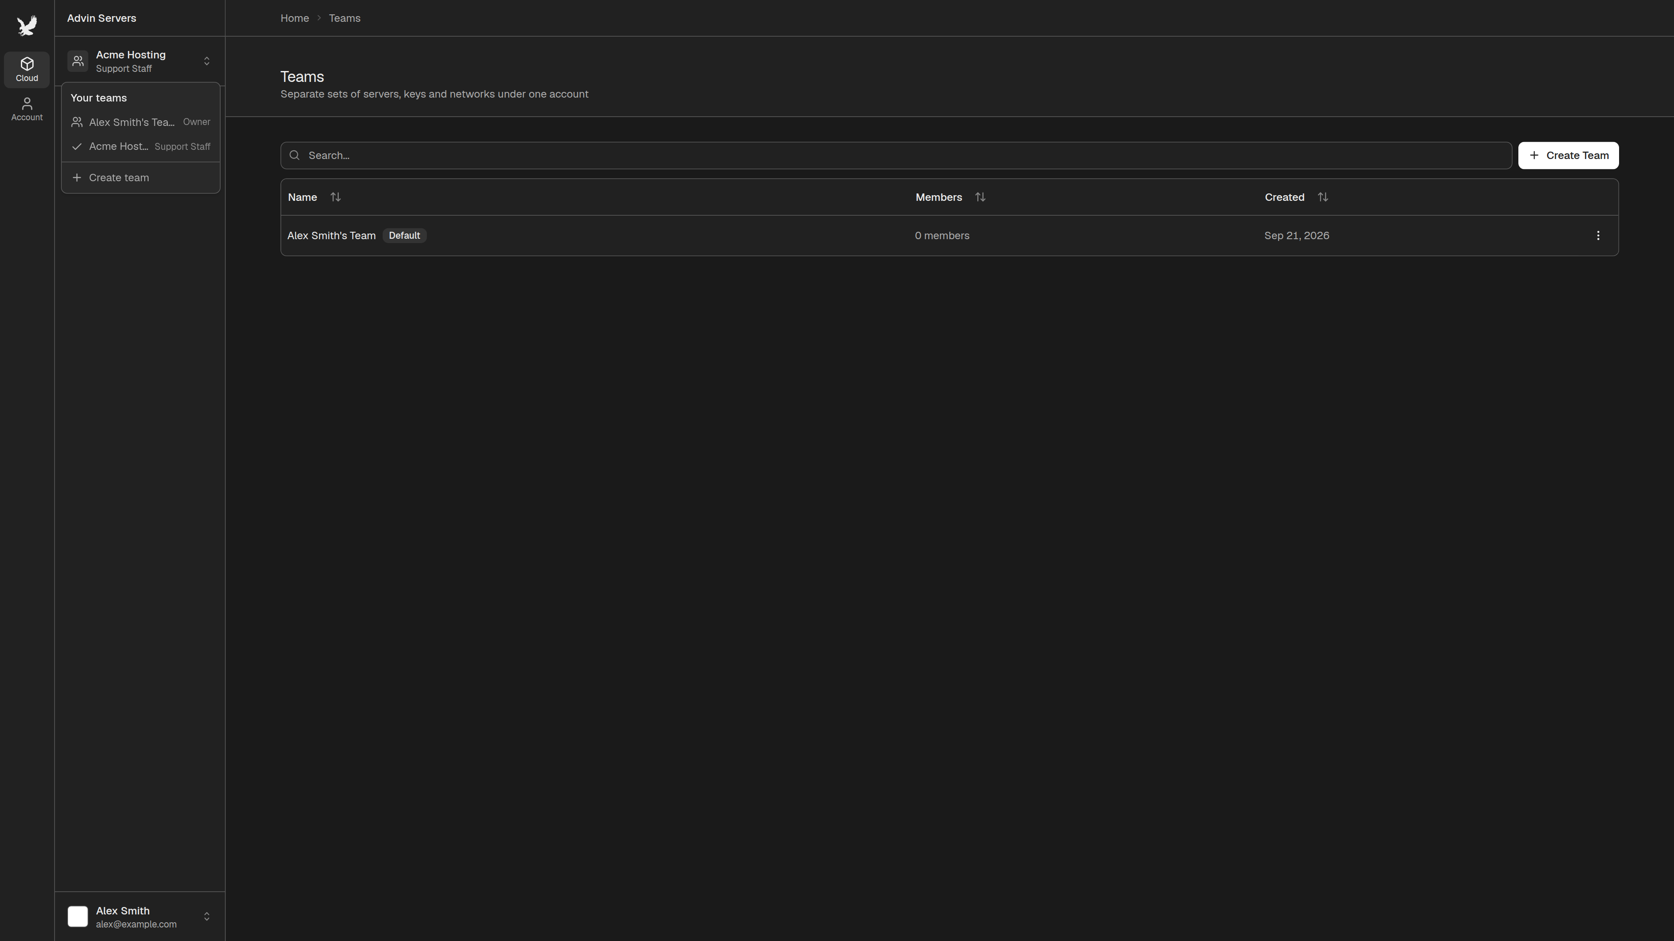The image size is (1674, 941).
Task: Switch to Alex Smith's Team in dropdown
Action: [x=140, y=122]
